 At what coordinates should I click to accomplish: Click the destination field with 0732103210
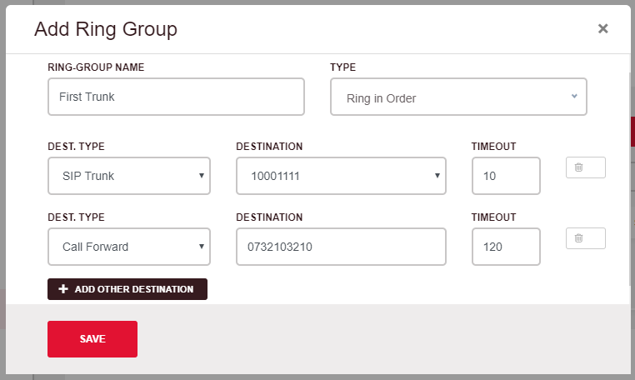coord(341,247)
